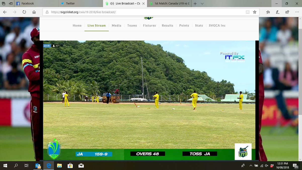302x170 pixels.
Task: Click the 77 viewer count indicator
Action: [x=55, y=46]
